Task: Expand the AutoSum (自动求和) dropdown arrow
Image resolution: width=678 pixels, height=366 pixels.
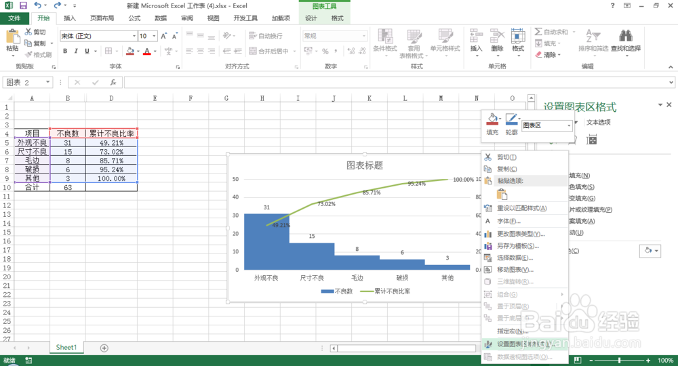Action: click(x=574, y=32)
